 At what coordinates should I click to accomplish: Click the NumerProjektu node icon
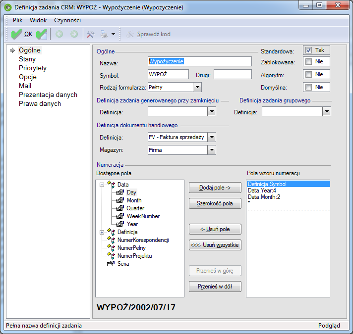[112, 256]
